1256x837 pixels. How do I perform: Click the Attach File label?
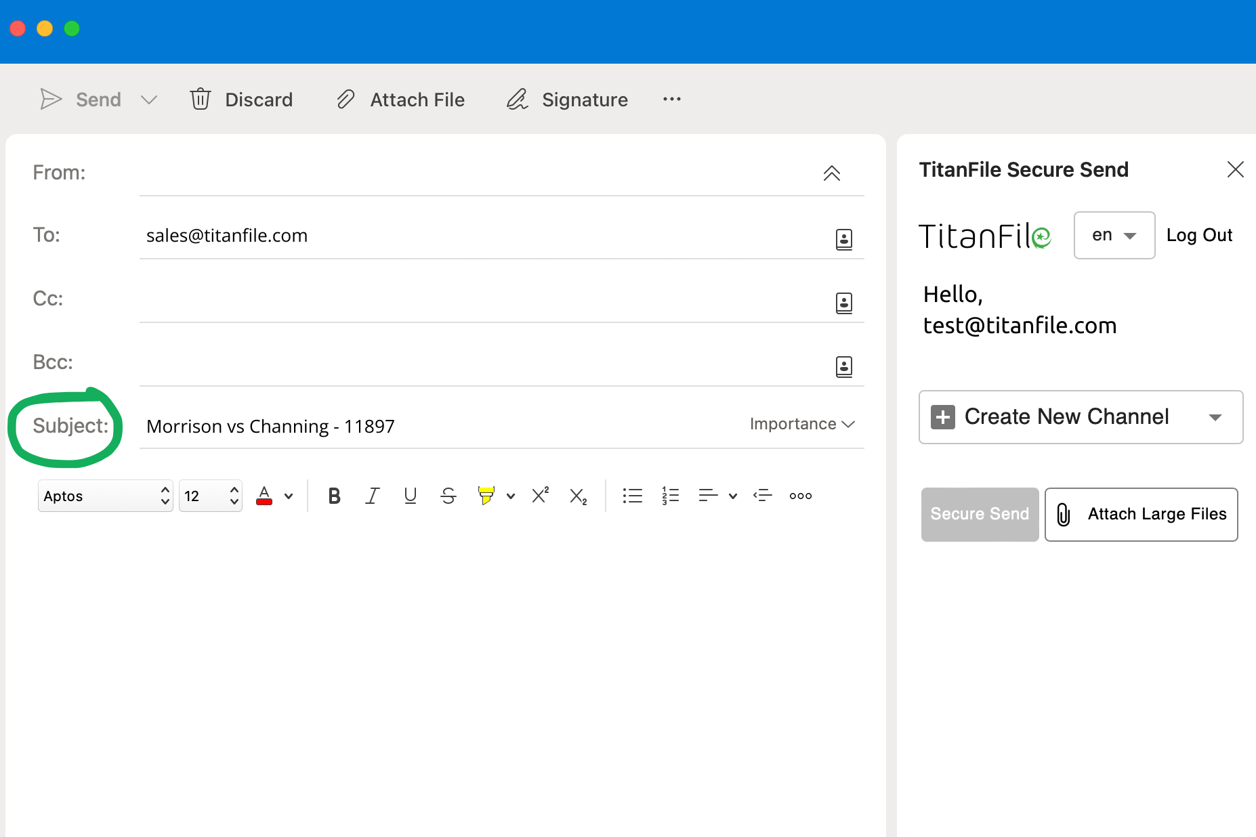(x=417, y=100)
